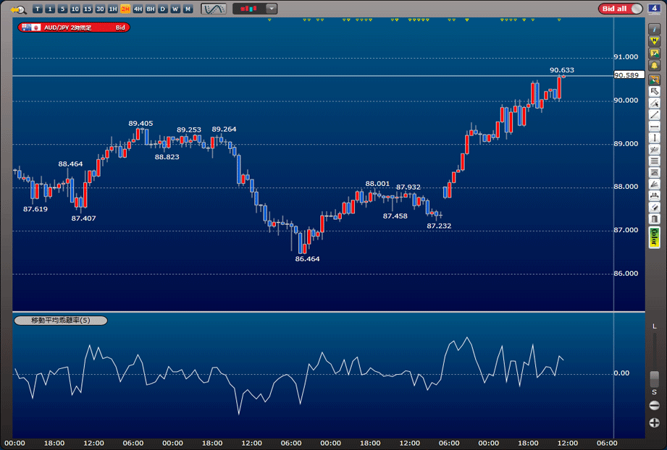
Task: Open the 移動平均乖離率(5) indicator settings
Action: 61,320
